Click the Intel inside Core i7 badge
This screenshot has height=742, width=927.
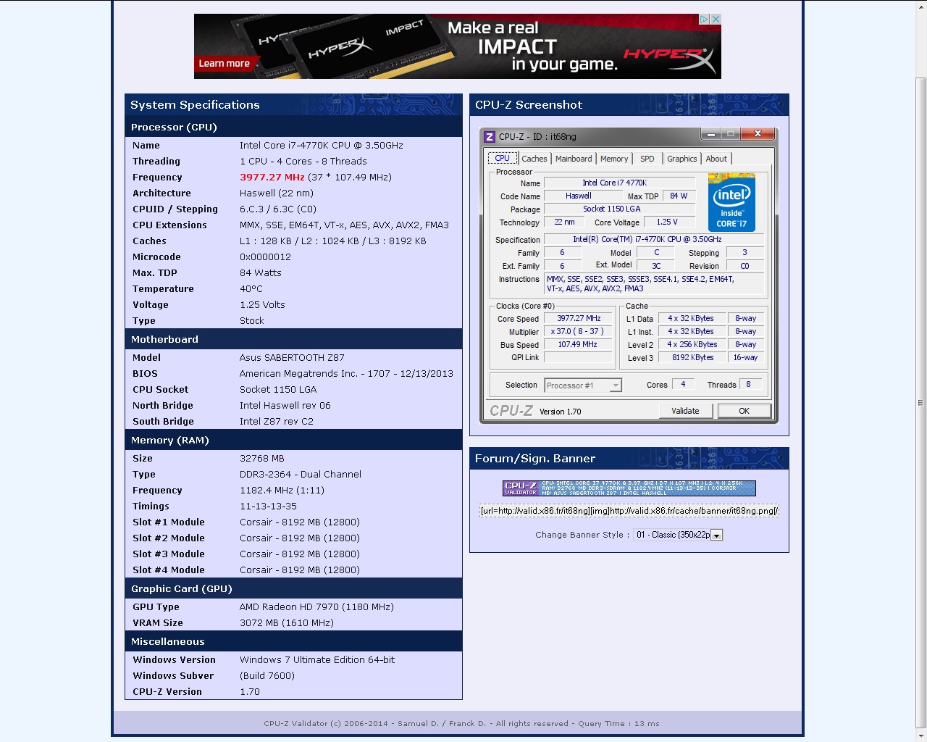731,202
